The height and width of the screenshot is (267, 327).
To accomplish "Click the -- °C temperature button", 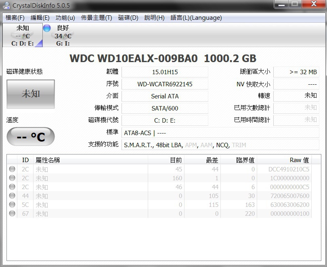I will pyautogui.click(x=31, y=137).
